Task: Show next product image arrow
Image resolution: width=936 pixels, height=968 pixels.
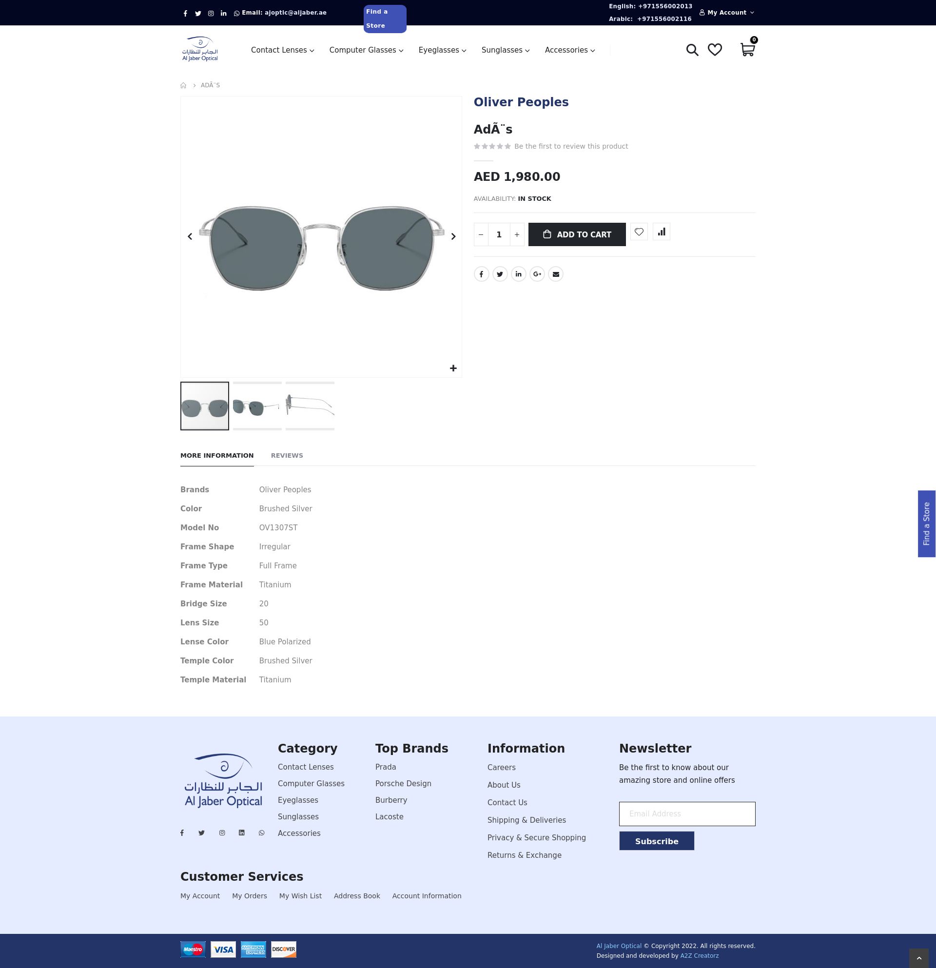Action: pyautogui.click(x=453, y=236)
